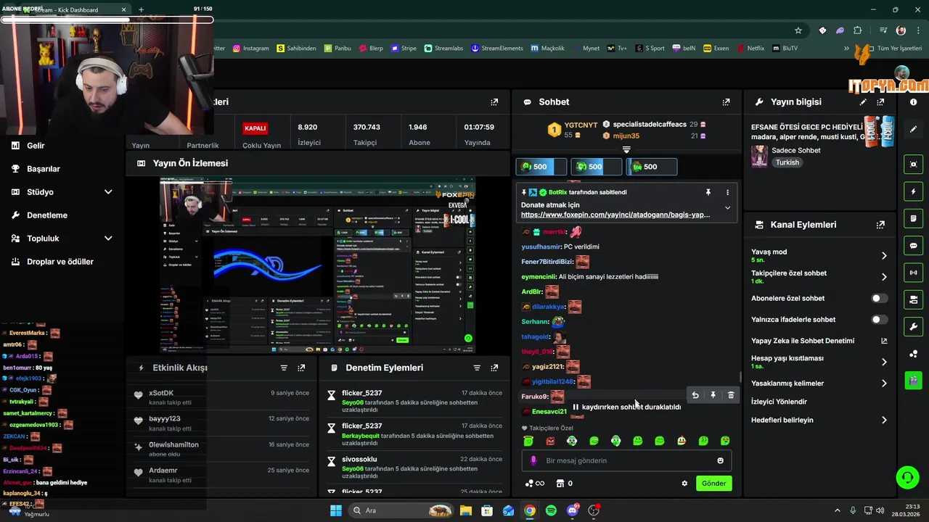The height and width of the screenshot is (522, 929).
Task: Delete Faruko9's chat message
Action: pyautogui.click(x=731, y=395)
